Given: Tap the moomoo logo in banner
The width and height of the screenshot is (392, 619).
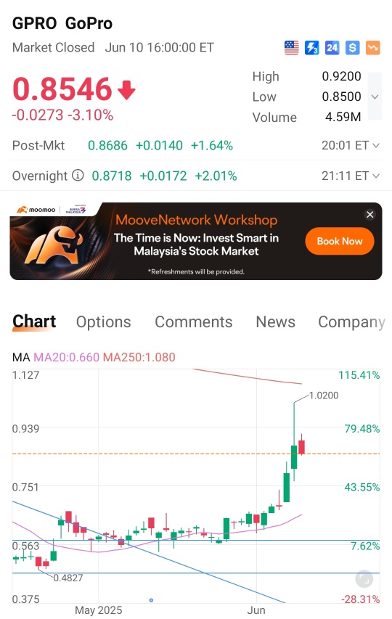Looking at the screenshot, I should tap(36, 210).
